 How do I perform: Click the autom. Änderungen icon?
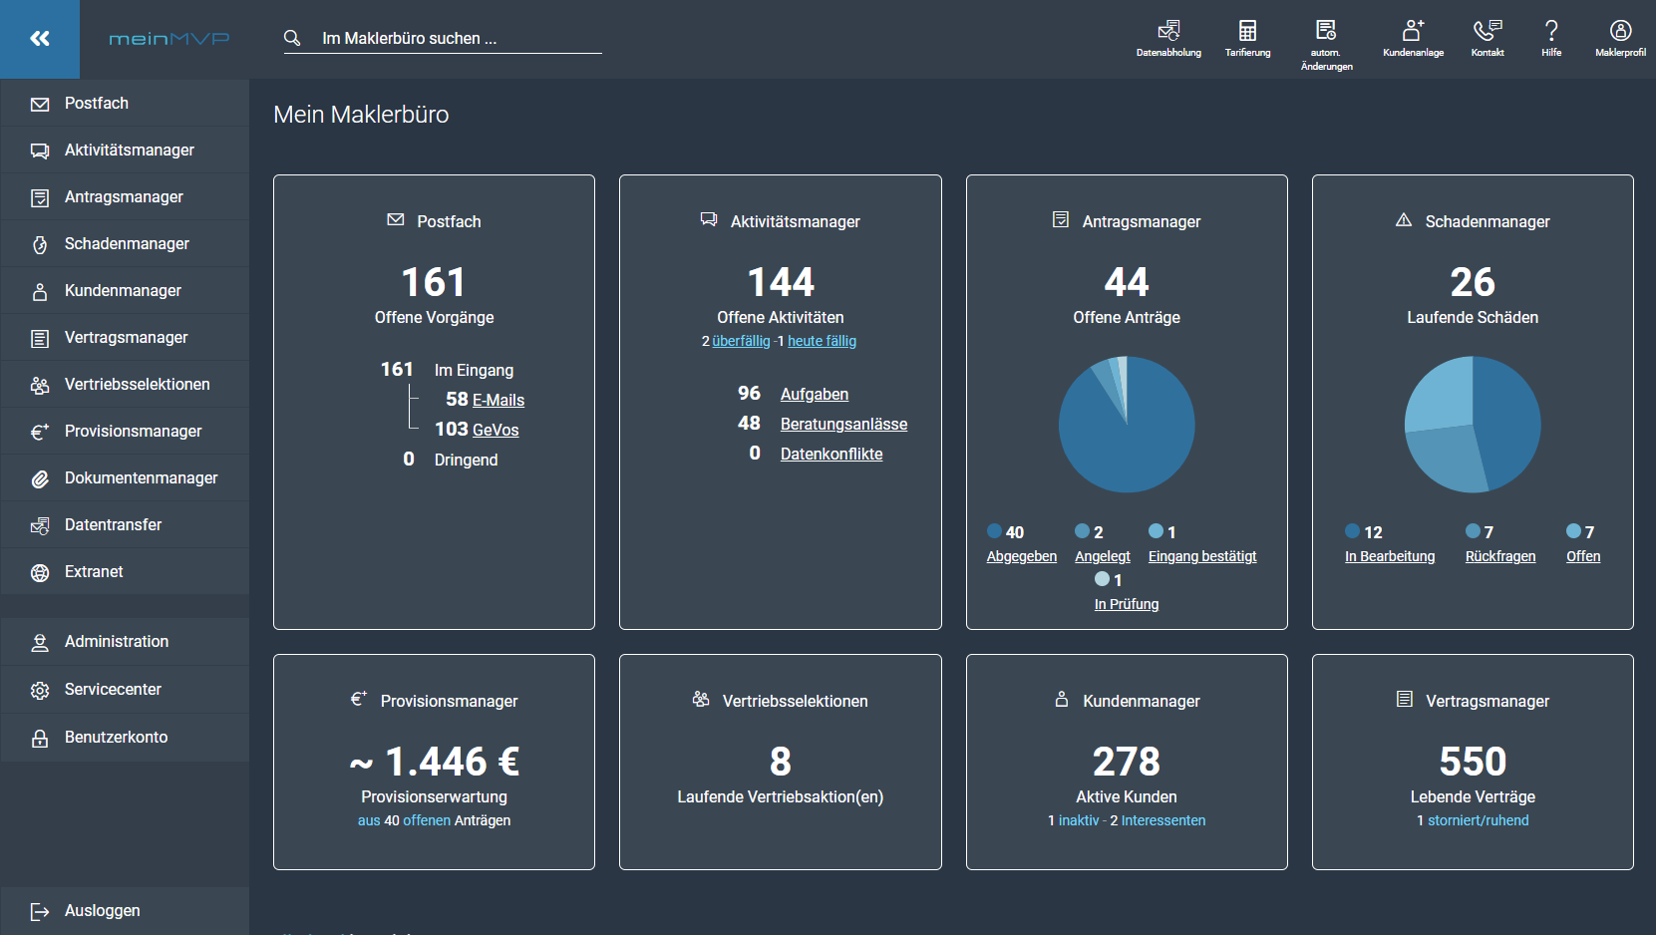point(1326,38)
